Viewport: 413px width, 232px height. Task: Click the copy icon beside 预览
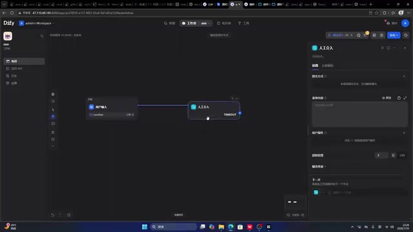[399, 98]
